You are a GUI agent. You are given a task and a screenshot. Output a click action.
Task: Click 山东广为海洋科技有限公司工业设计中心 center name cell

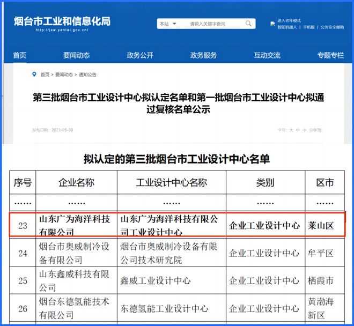172,226
